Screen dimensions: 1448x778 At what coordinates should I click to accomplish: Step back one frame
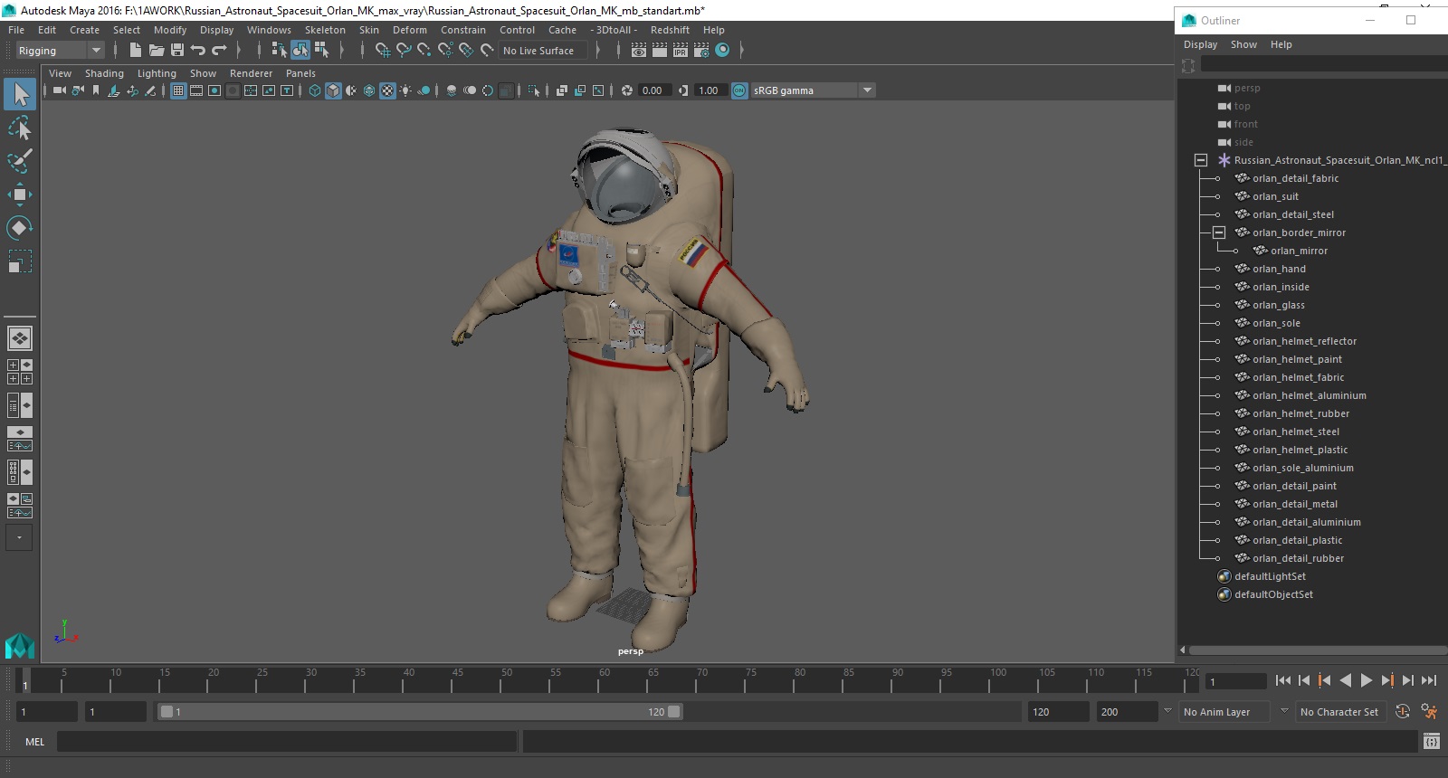[x=1304, y=680]
